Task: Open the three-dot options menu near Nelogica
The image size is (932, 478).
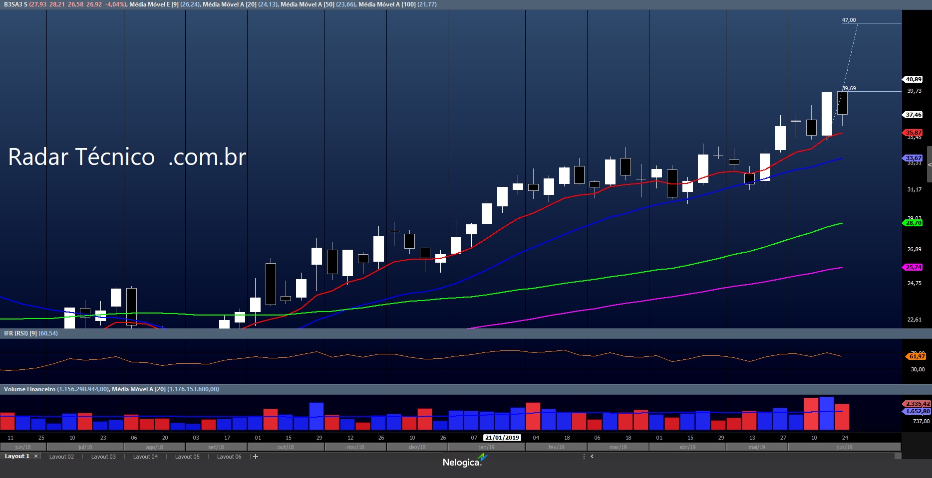Action: pyautogui.click(x=584, y=457)
